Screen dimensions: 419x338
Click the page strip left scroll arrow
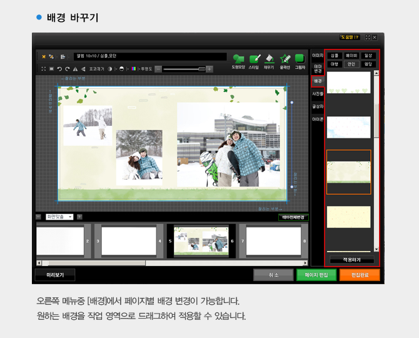(39, 263)
